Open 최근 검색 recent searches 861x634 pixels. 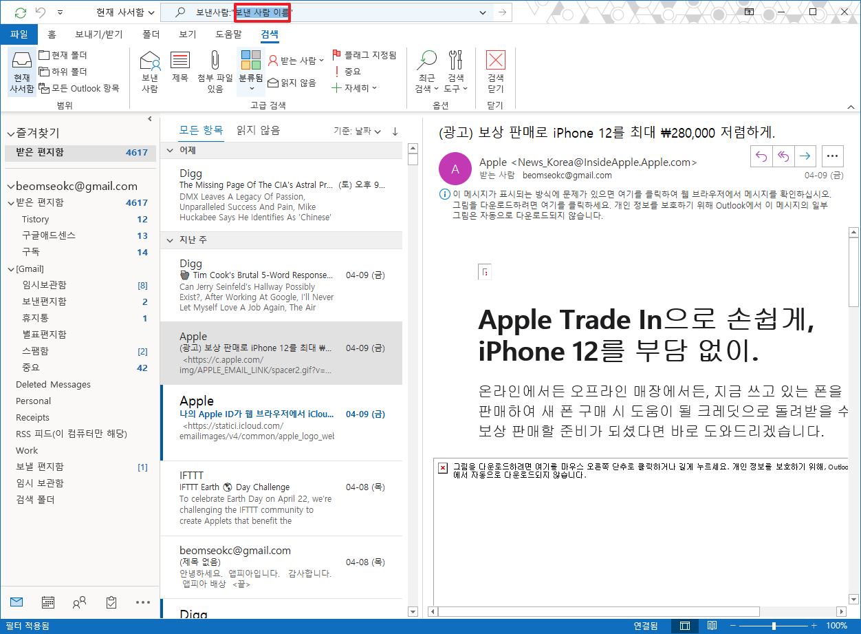coord(427,72)
